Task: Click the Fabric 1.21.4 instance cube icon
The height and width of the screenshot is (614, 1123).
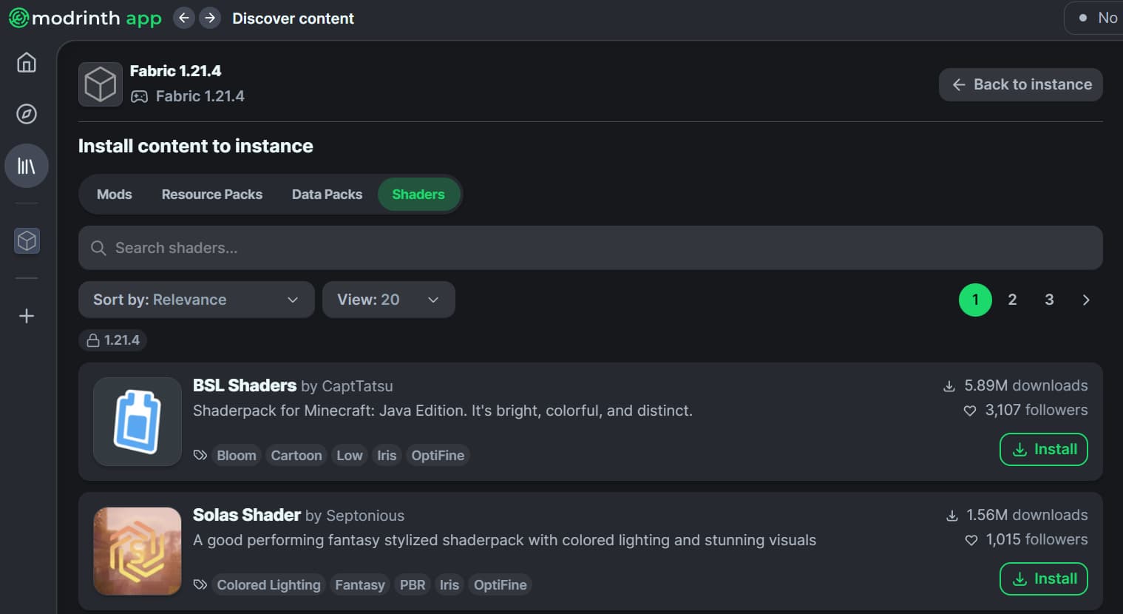Action: (101, 84)
